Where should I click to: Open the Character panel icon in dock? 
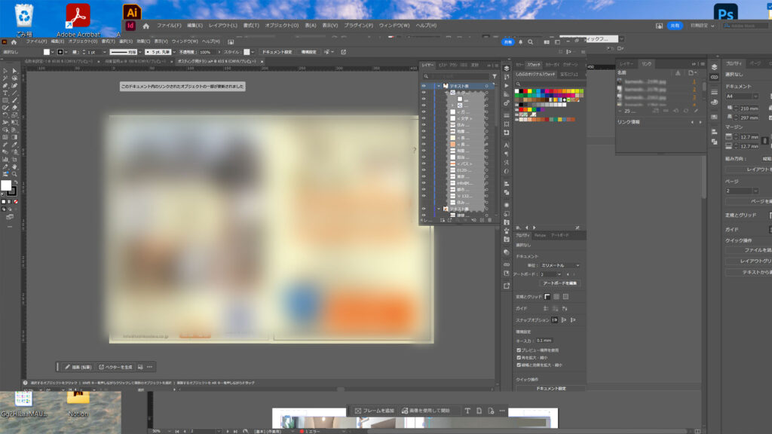[507, 145]
